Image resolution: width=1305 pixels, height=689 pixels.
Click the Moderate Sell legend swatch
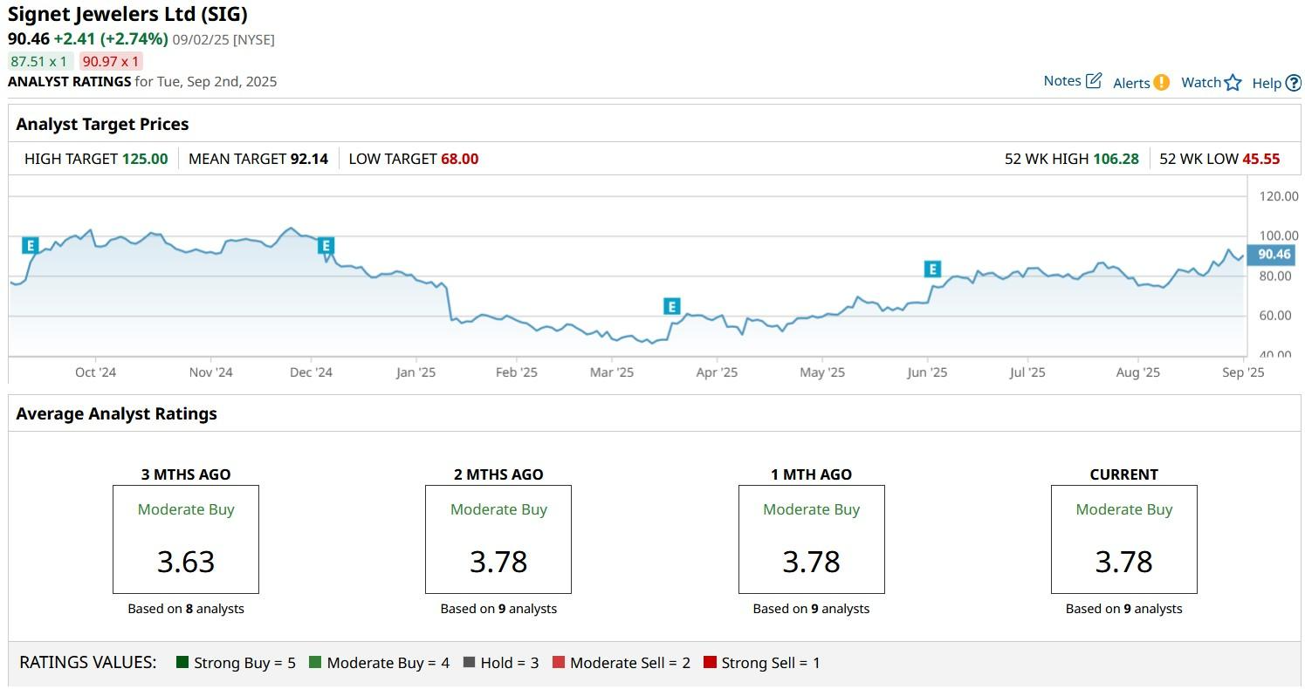pyautogui.click(x=559, y=663)
